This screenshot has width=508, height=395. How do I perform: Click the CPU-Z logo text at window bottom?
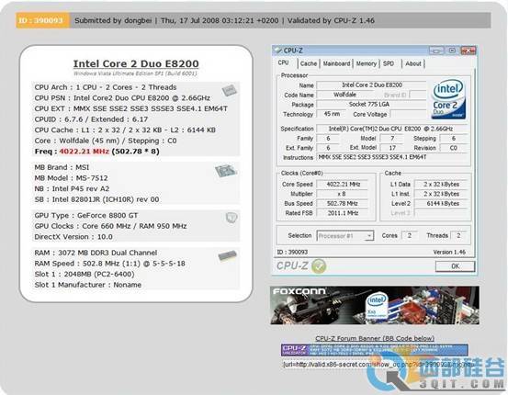pos(292,266)
